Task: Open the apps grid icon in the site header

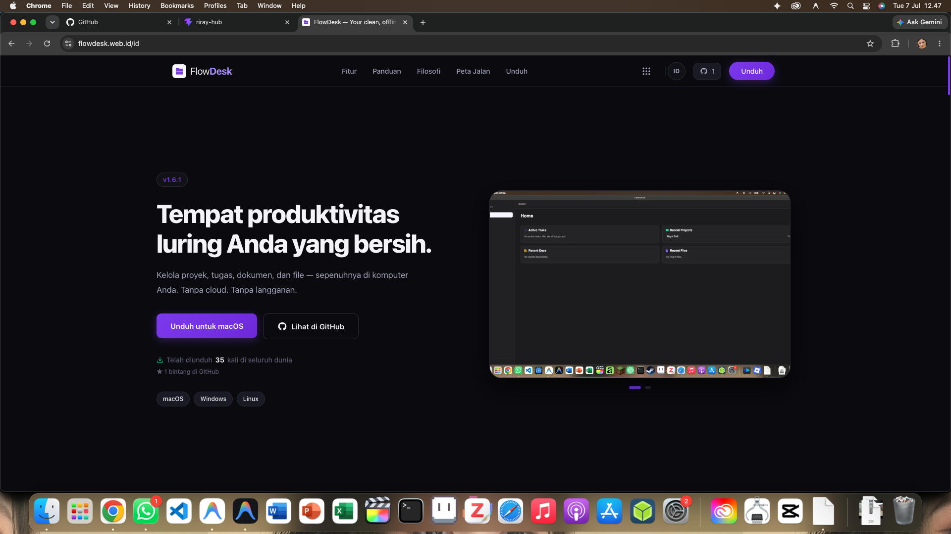Action: (x=646, y=71)
